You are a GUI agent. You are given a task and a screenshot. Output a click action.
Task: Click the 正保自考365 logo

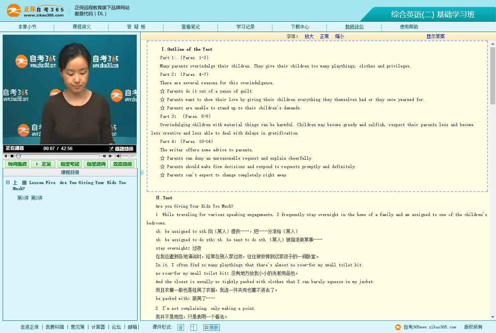(x=35, y=11)
